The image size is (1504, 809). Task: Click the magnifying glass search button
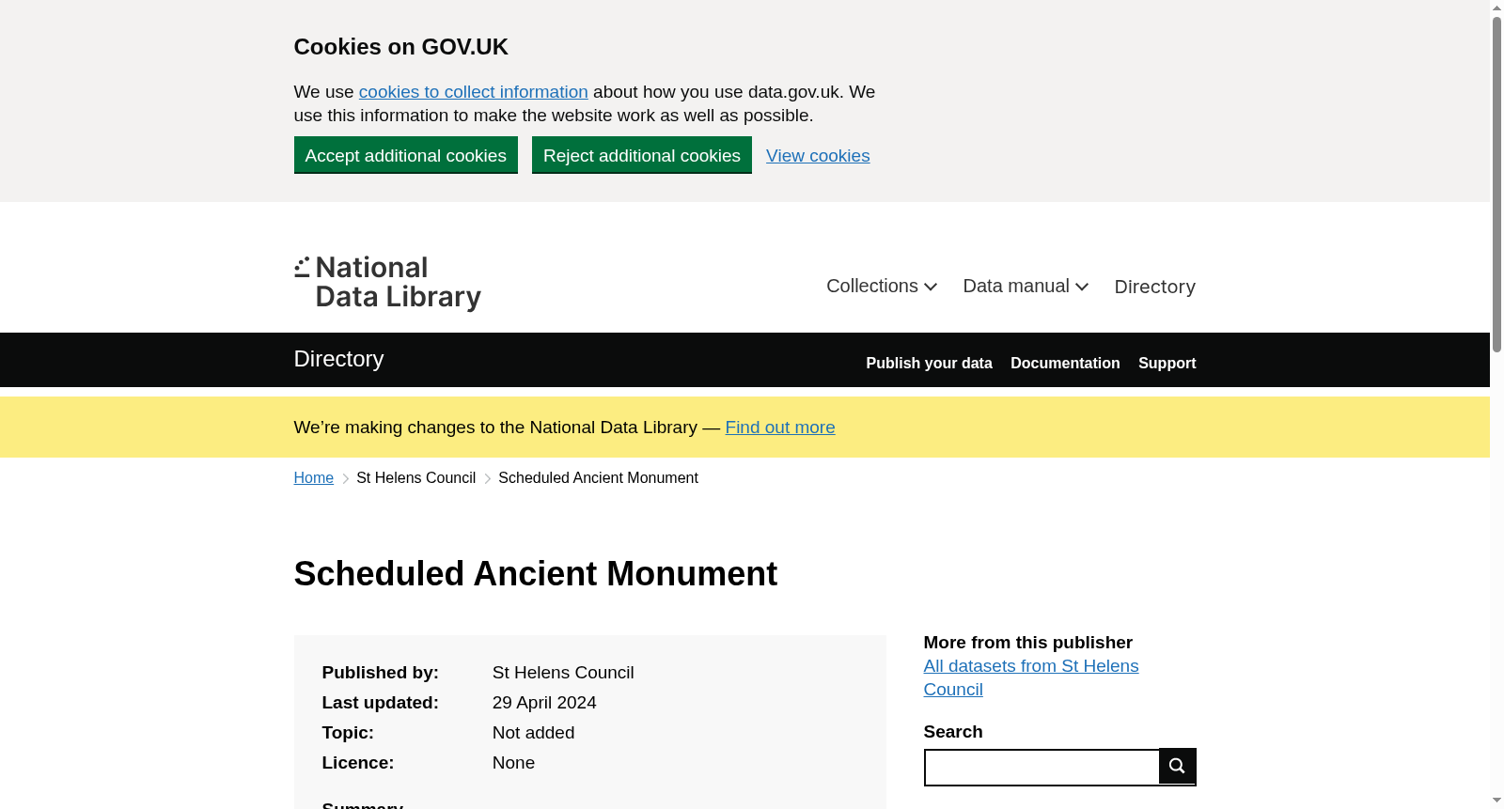(x=1177, y=766)
